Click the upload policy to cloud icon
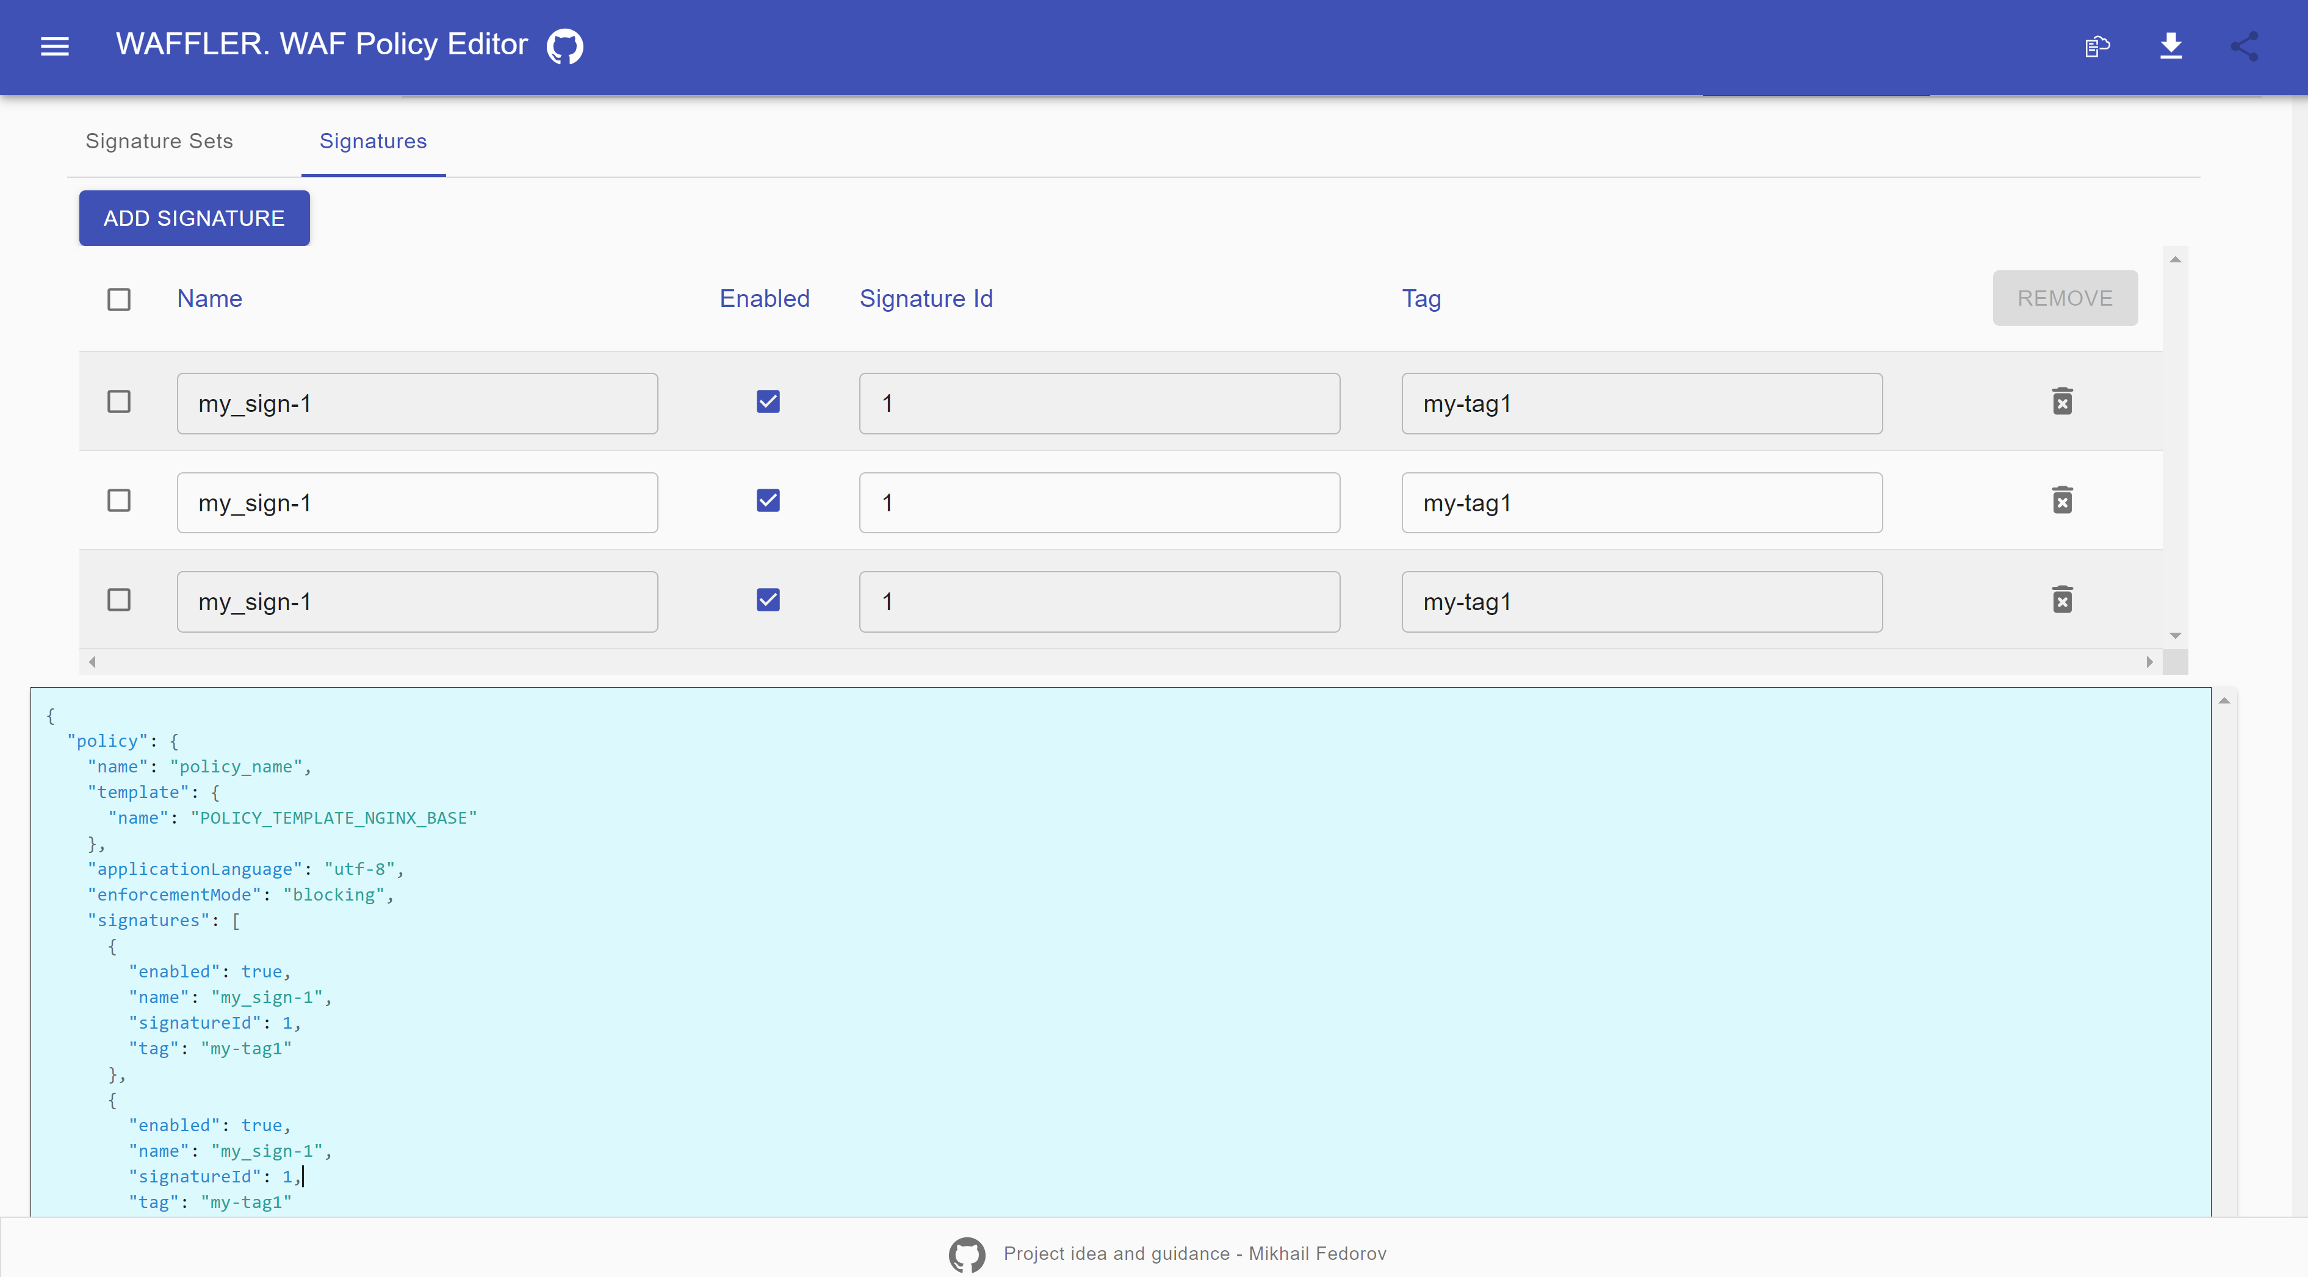The image size is (2308, 1277). 2097,46
